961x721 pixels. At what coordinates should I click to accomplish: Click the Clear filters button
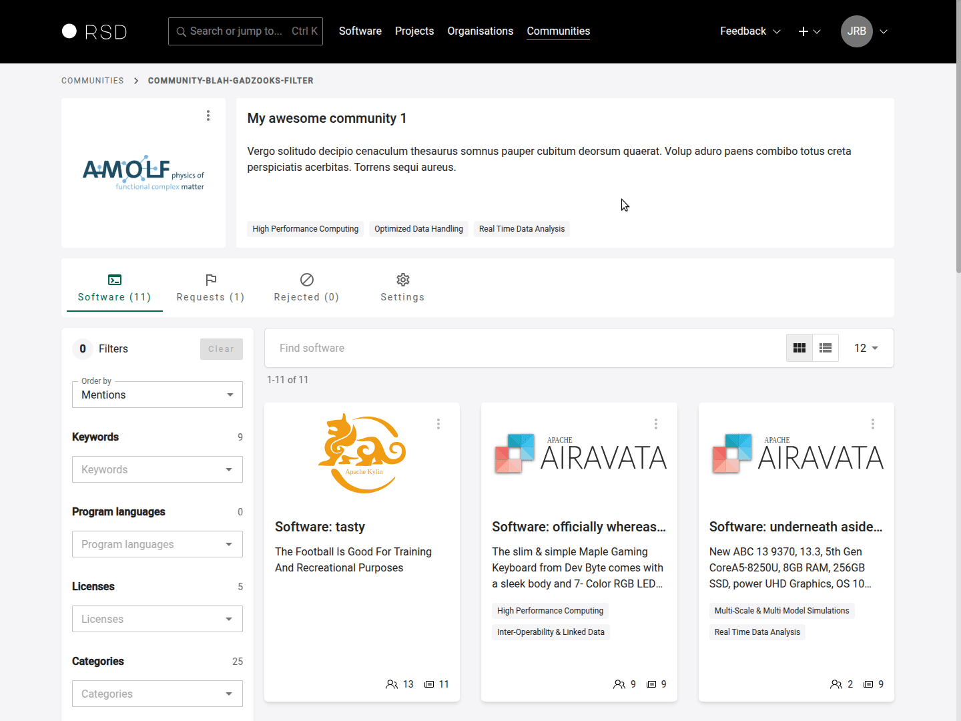point(221,348)
